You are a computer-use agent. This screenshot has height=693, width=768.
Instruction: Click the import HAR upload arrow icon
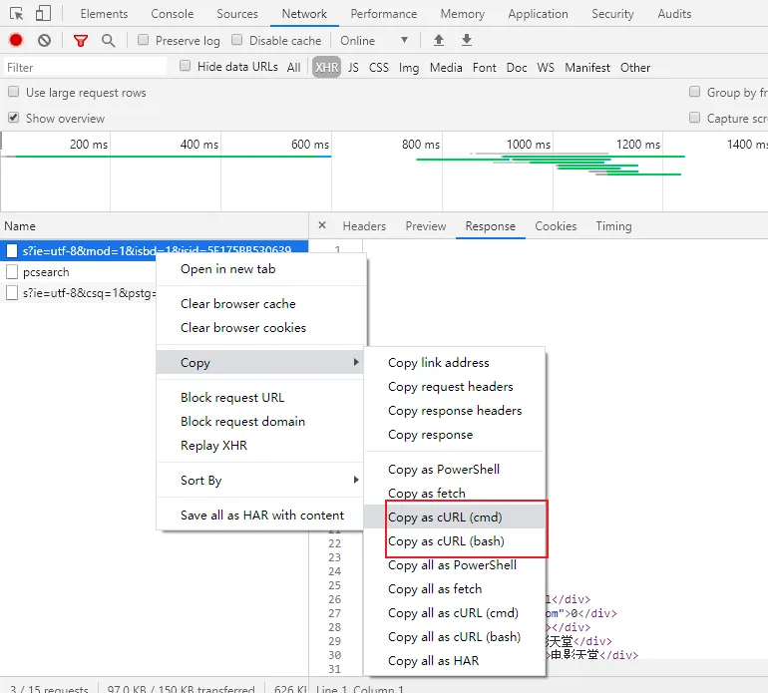[439, 40]
